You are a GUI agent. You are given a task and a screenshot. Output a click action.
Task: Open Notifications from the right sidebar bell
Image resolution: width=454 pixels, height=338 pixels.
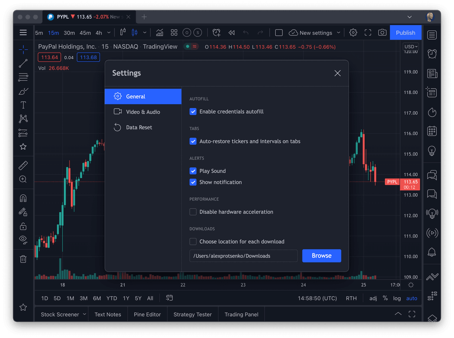[x=432, y=252]
